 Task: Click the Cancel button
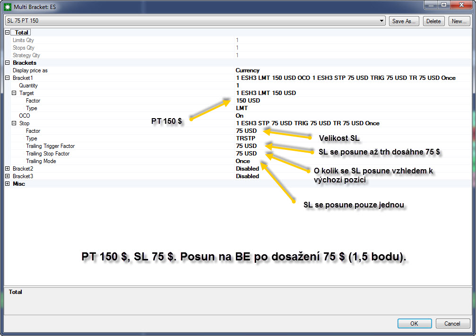coord(453,323)
